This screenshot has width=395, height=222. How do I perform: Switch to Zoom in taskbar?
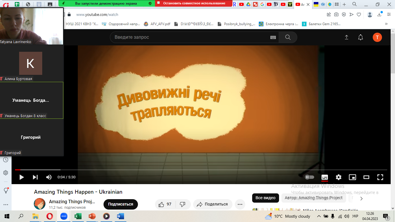click(x=64, y=216)
